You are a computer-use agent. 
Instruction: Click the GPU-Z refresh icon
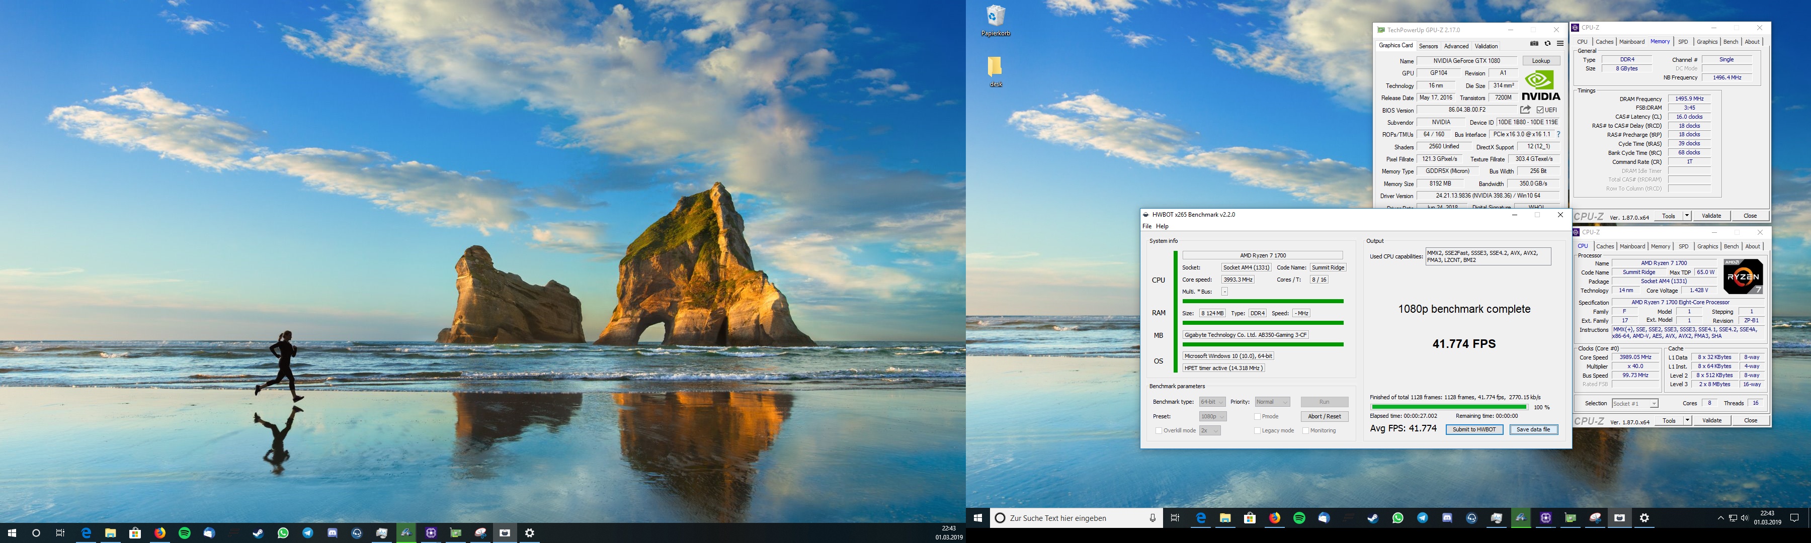[1547, 44]
